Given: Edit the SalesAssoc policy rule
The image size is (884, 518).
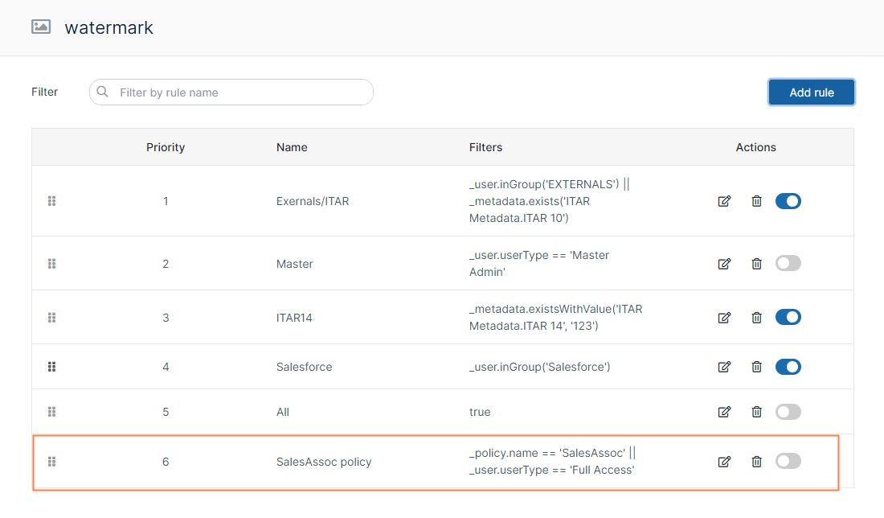Looking at the screenshot, I should (x=724, y=462).
